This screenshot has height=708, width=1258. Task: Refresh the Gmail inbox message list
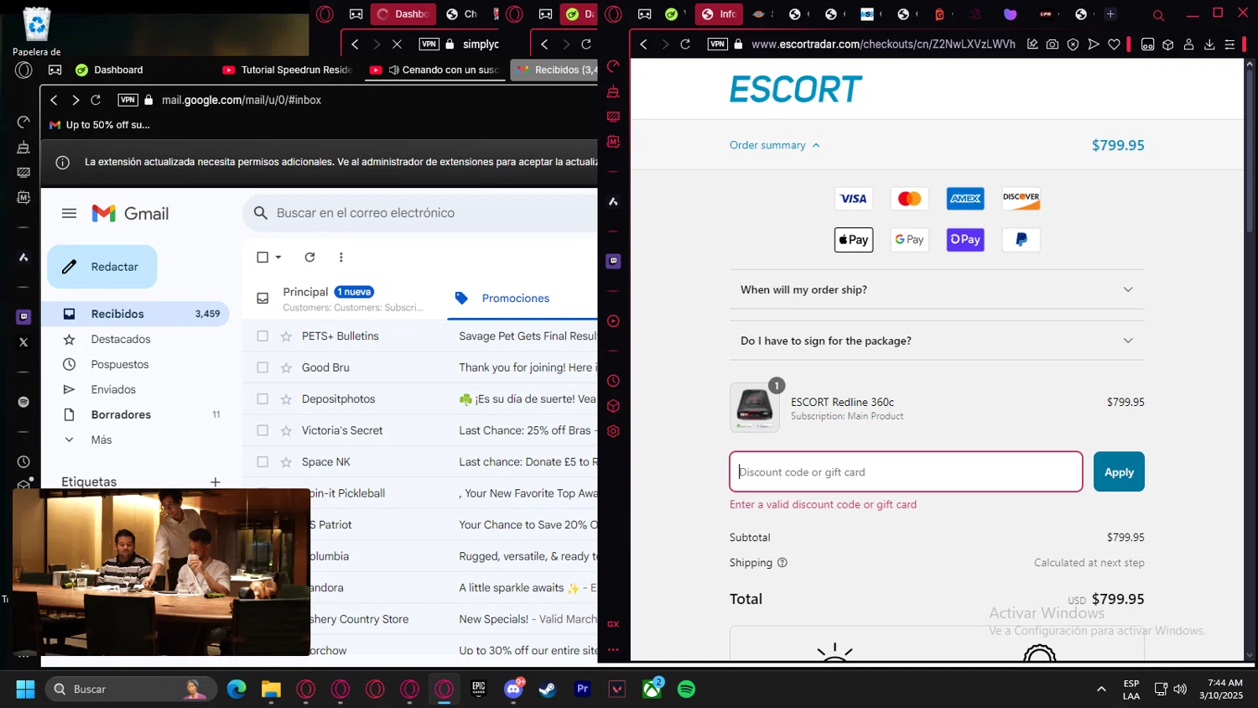[309, 258]
